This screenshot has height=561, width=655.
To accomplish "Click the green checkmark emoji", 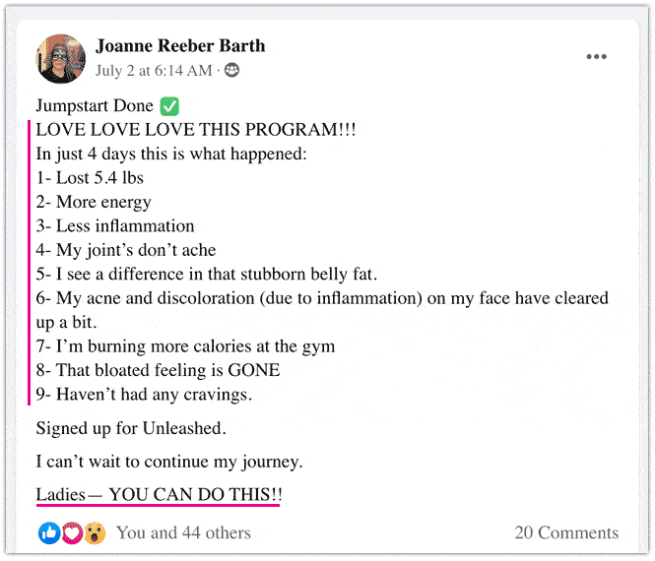I will (x=169, y=105).
